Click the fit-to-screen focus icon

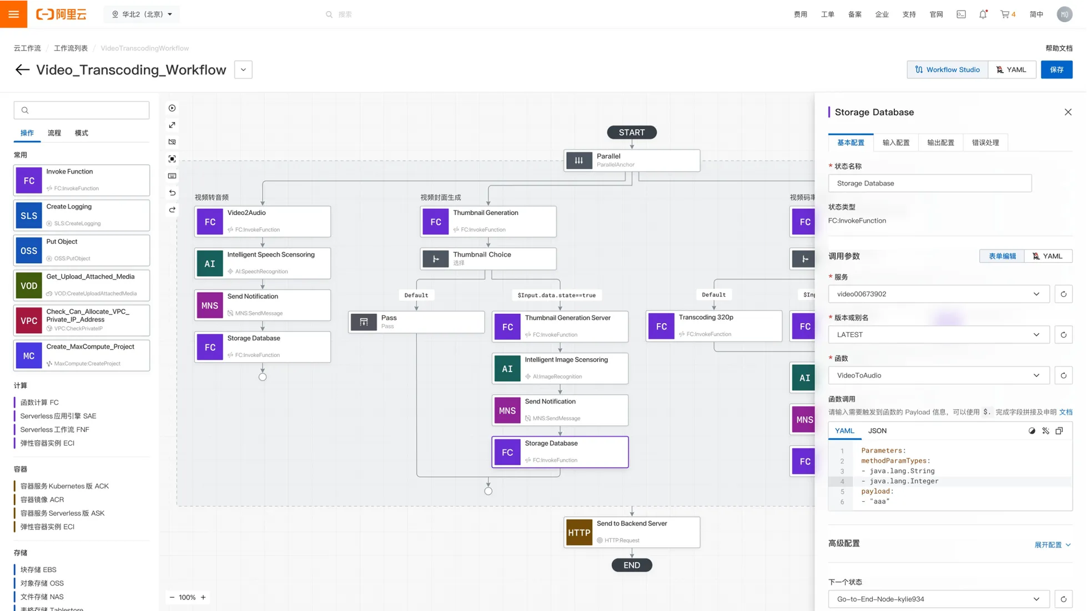pyautogui.click(x=172, y=159)
